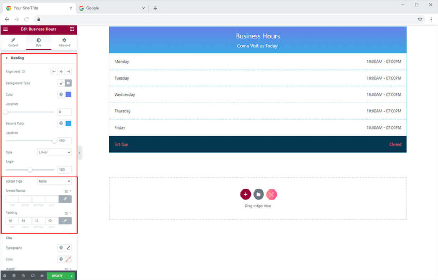
Task: Open the gradient Type dropdown
Action: click(54, 152)
